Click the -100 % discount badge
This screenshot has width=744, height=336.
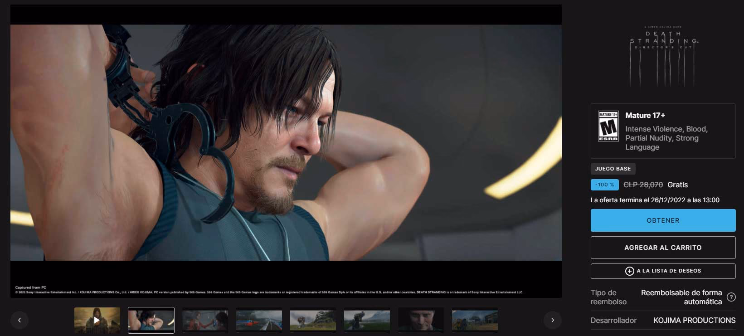coord(605,185)
